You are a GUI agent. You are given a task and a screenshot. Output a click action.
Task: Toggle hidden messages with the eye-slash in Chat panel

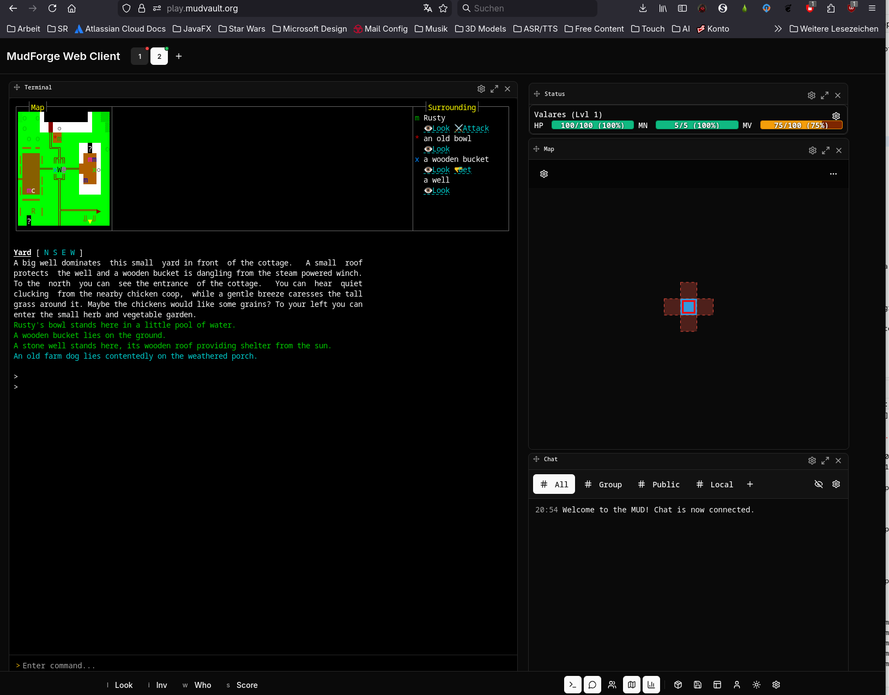click(818, 484)
